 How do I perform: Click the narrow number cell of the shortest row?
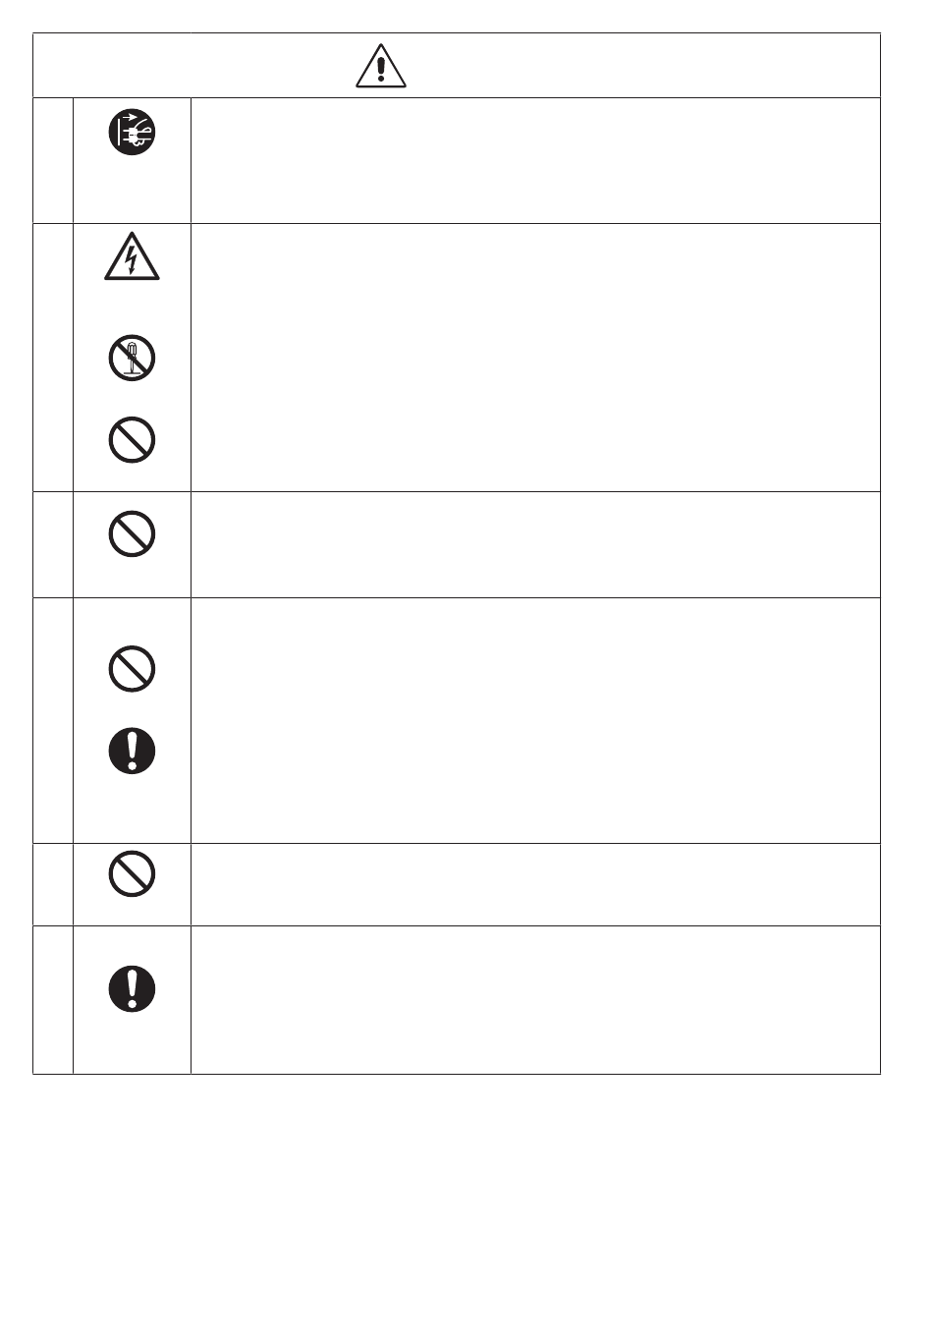(53, 884)
